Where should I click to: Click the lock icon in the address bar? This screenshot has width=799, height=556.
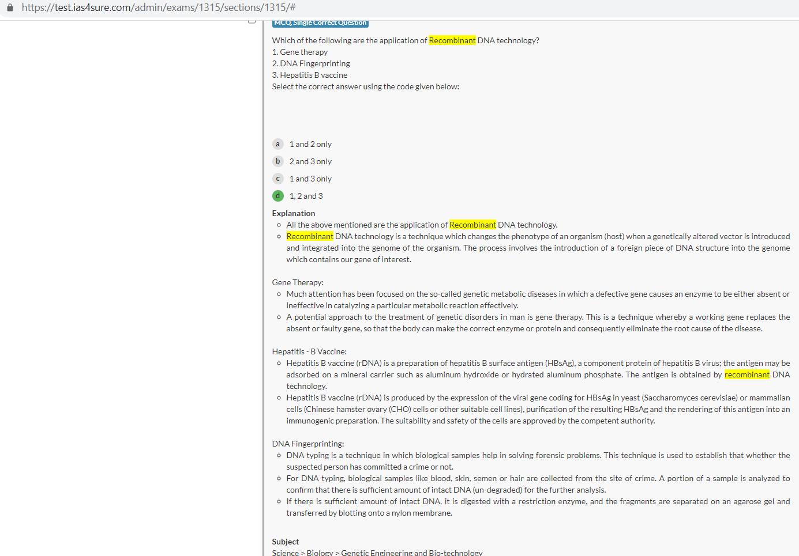click(x=10, y=7)
